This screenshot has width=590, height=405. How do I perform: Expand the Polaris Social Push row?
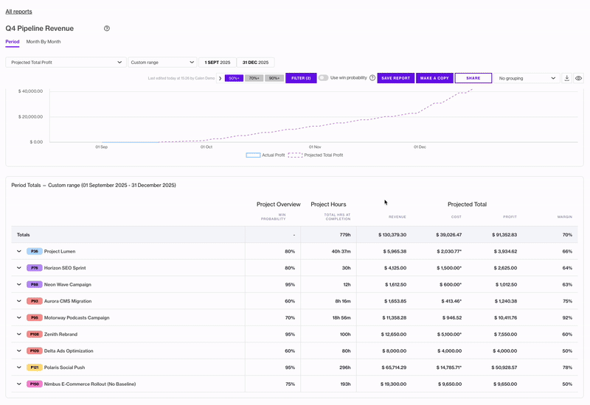19,367
